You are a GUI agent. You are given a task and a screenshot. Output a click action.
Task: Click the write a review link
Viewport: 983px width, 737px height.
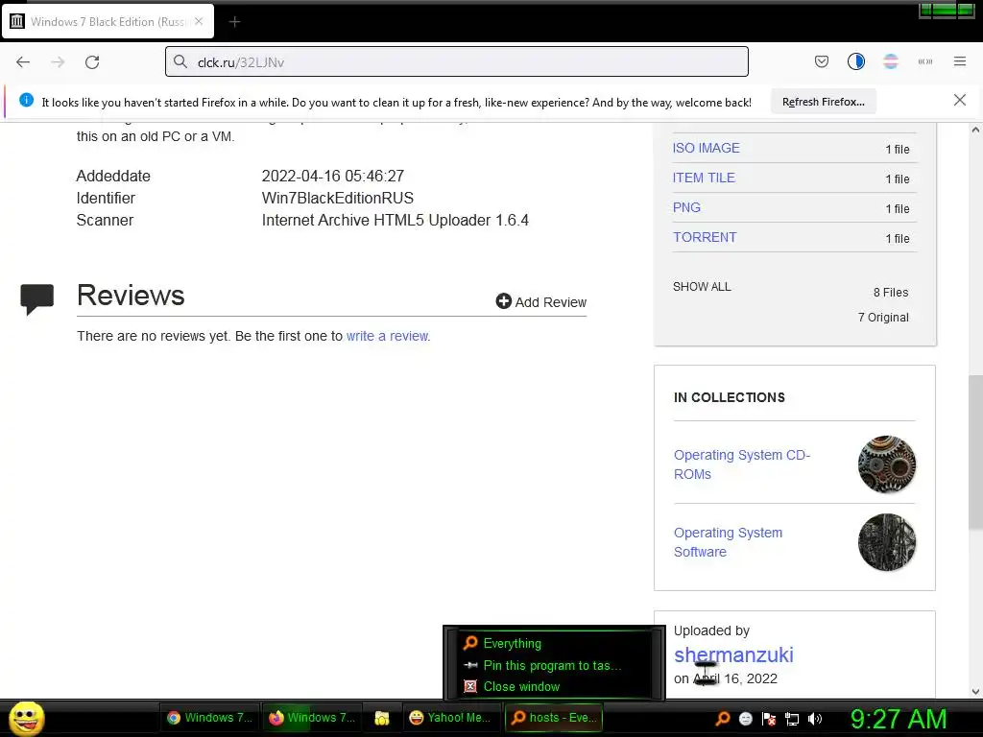(x=388, y=336)
